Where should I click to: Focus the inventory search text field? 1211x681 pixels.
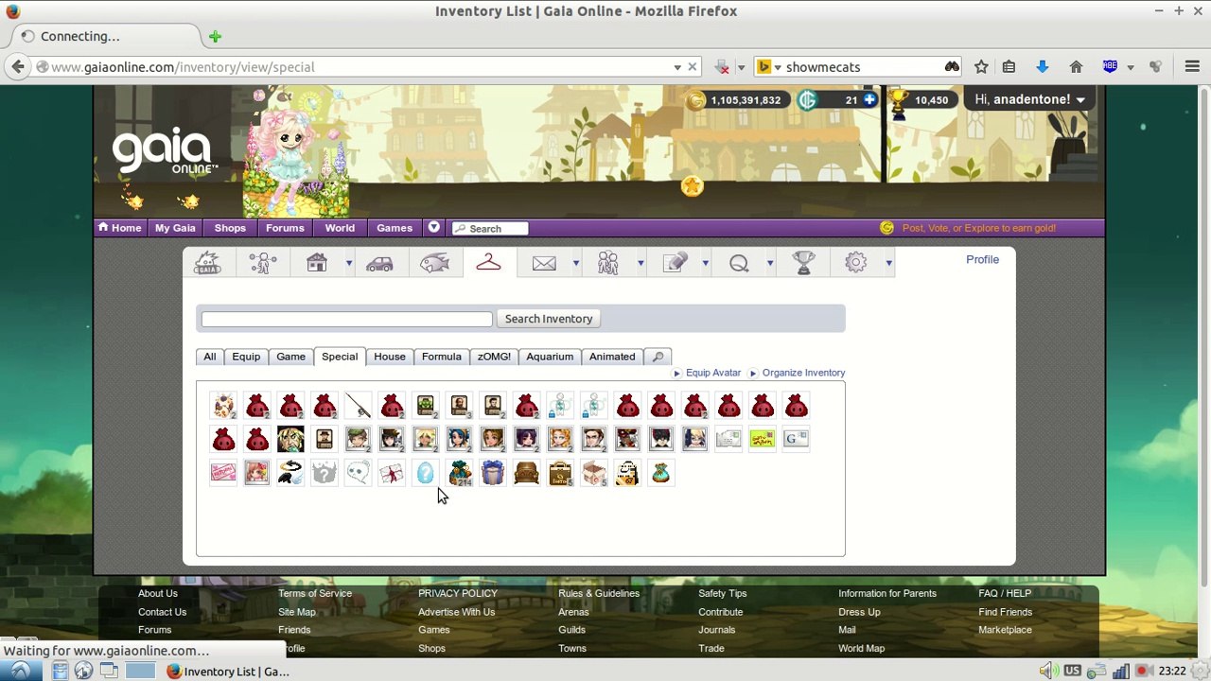click(346, 319)
